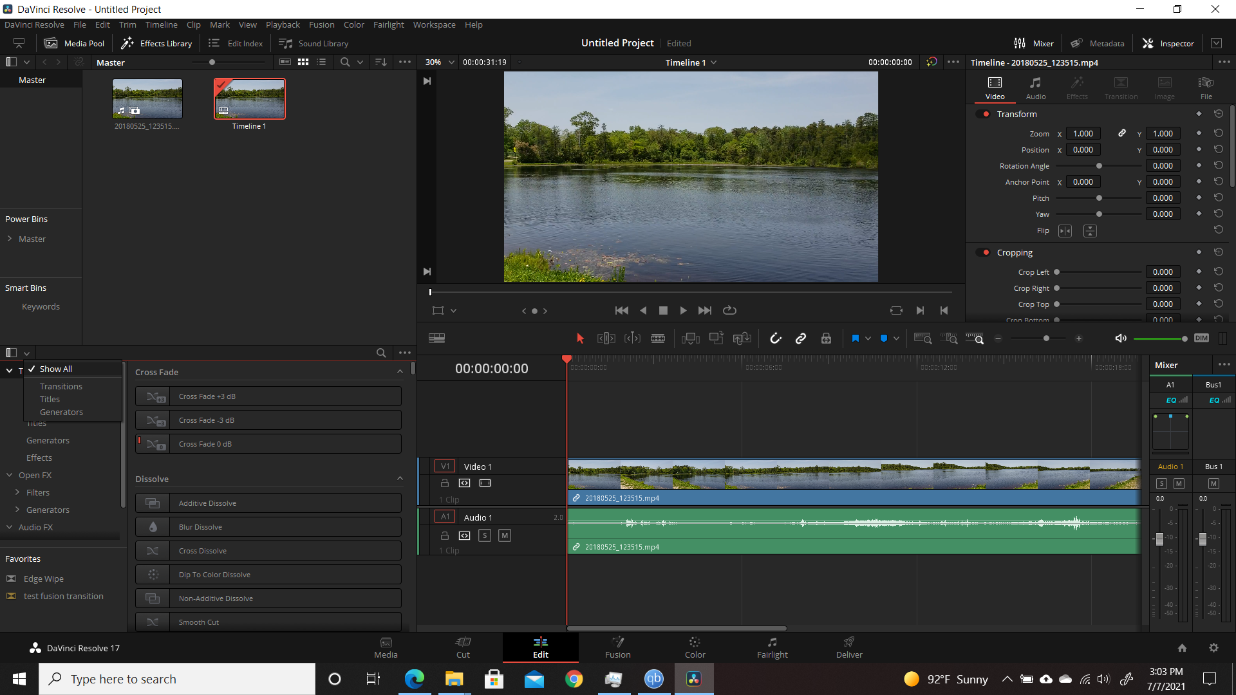
Task: Toggle Audio 1 Mute button
Action: coord(505,535)
